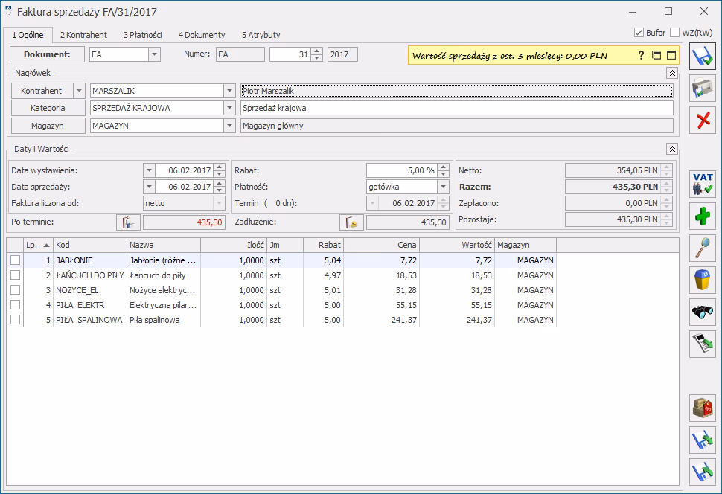Click the trash bin delete icon

(703, 280)
